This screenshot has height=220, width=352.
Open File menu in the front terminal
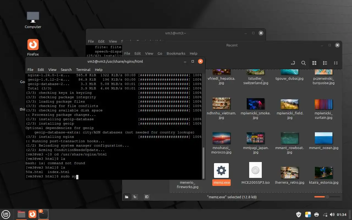click(x=31, y=70)
